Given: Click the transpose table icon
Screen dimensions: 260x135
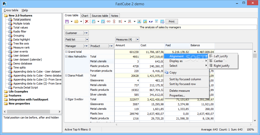Looking at the screenshot, I should (x=103, y=21).
